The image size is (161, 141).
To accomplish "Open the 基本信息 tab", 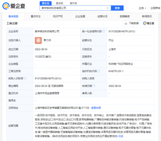I will [x=13, y=16].
